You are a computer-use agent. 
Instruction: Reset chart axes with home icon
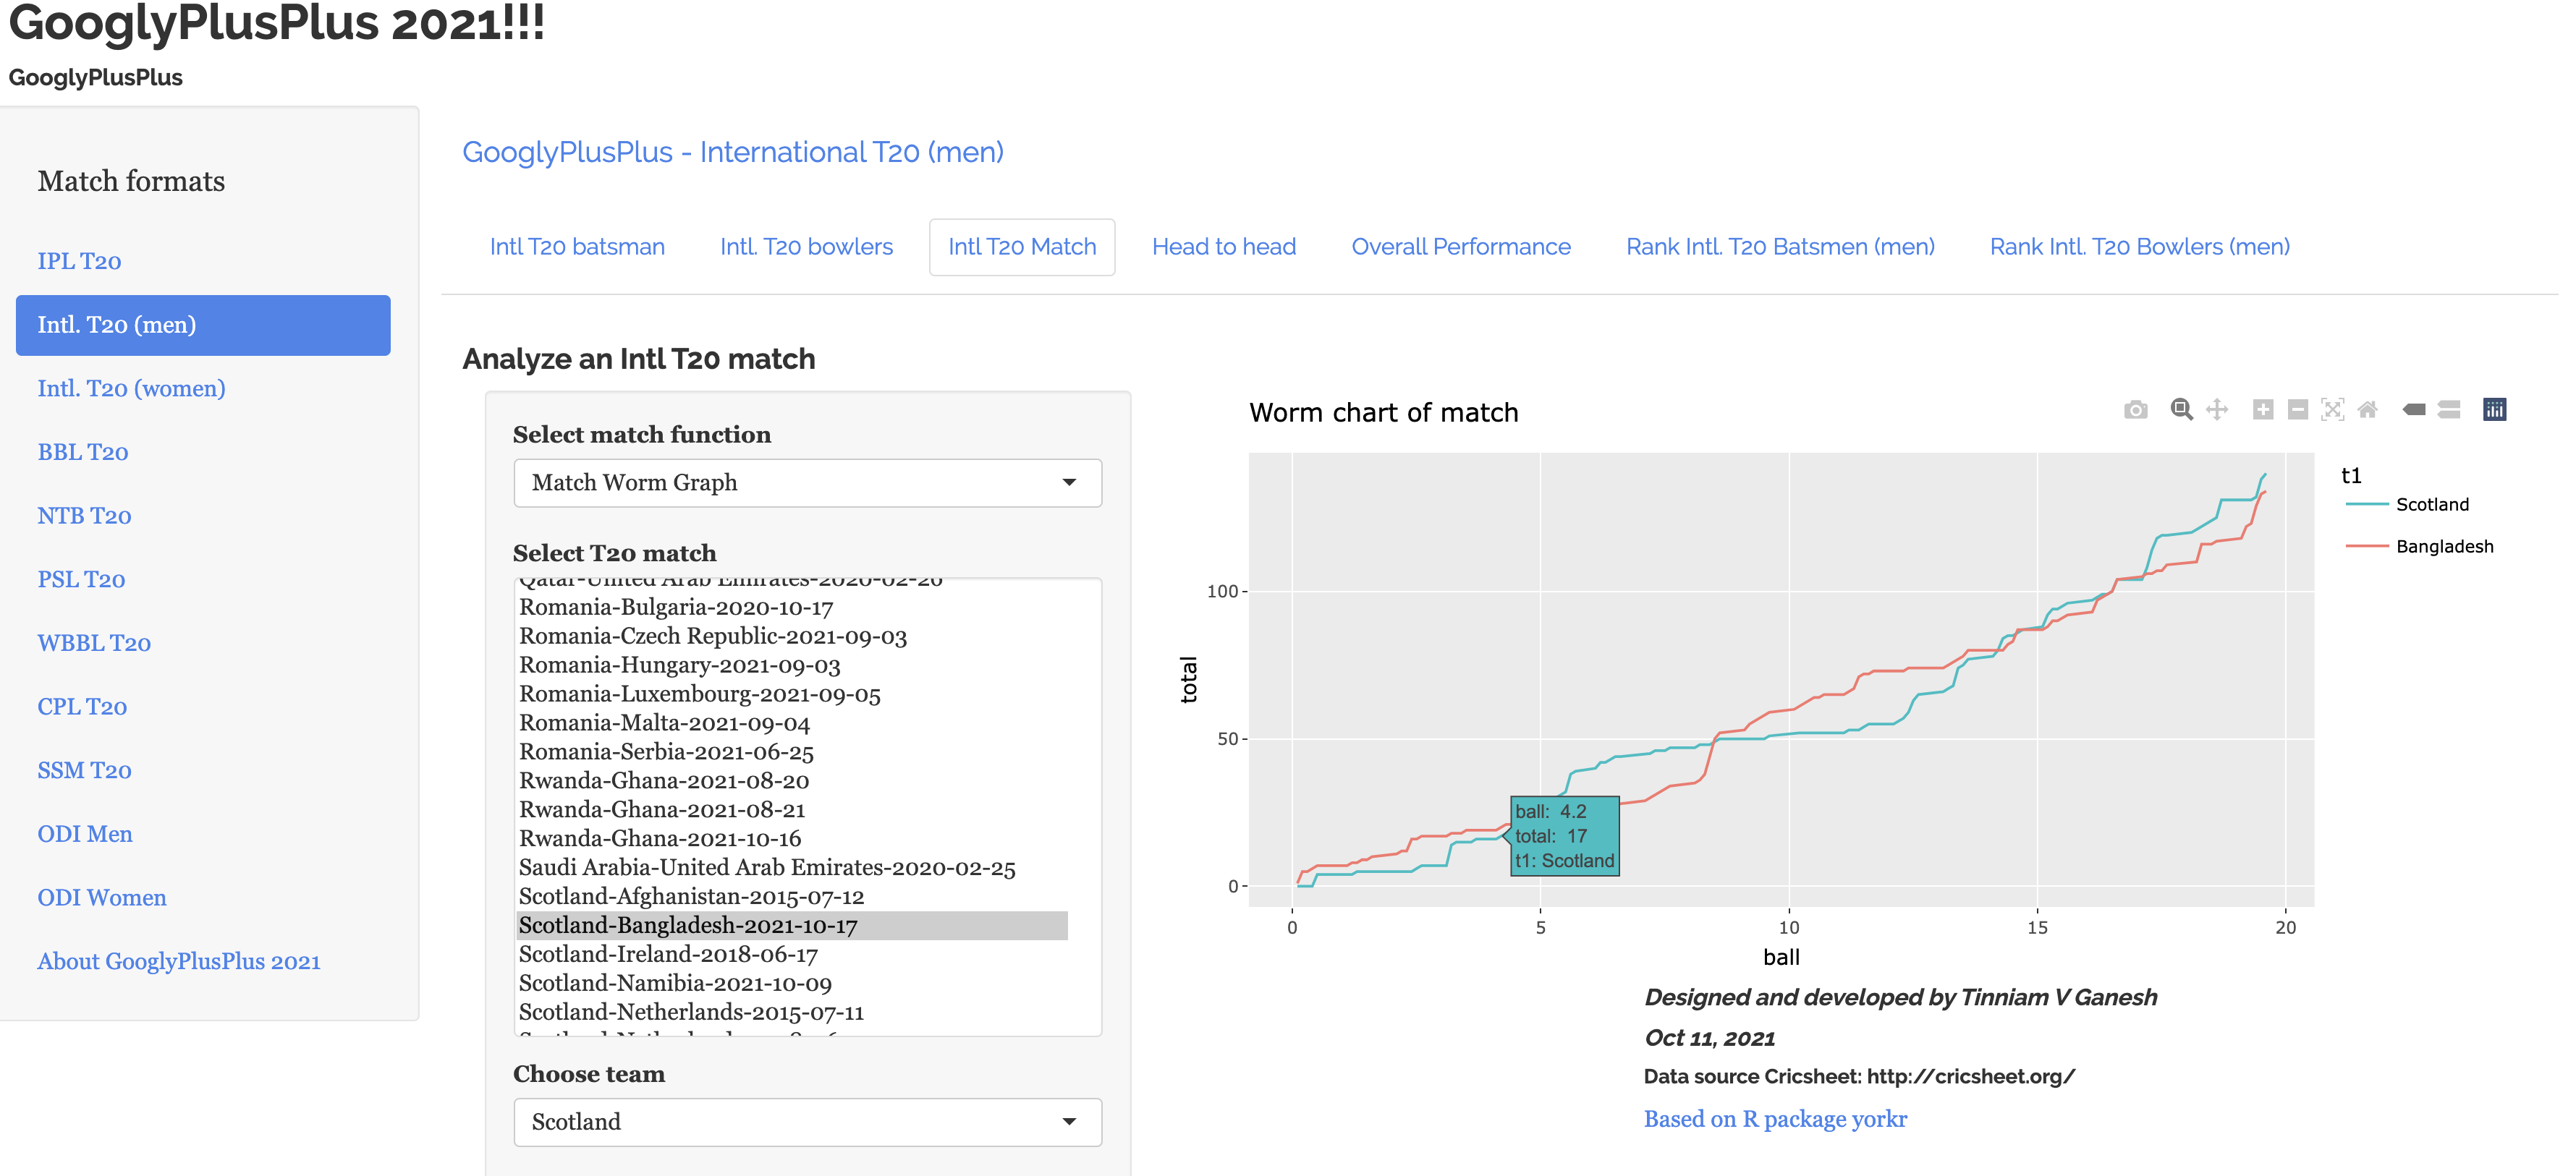tap(2367, 409)
